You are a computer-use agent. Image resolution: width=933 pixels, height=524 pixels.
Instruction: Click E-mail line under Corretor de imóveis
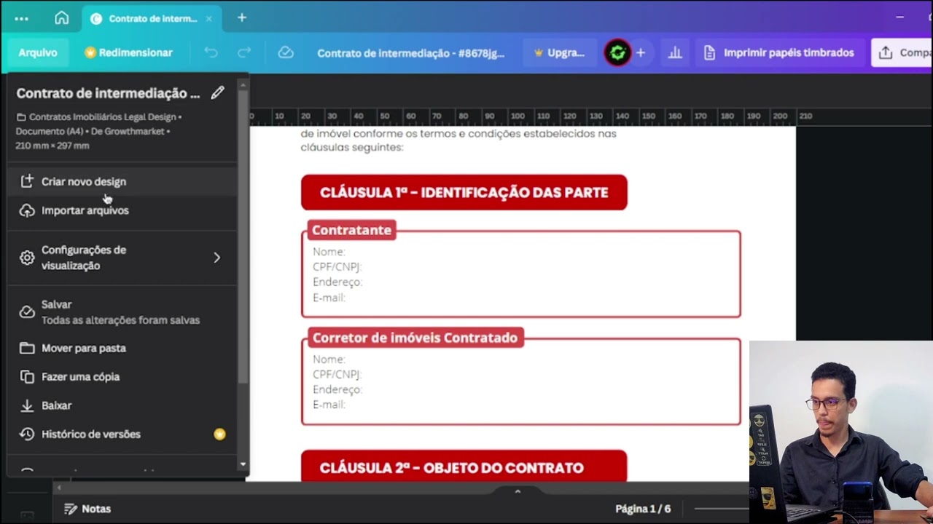[x=329, y=405]
